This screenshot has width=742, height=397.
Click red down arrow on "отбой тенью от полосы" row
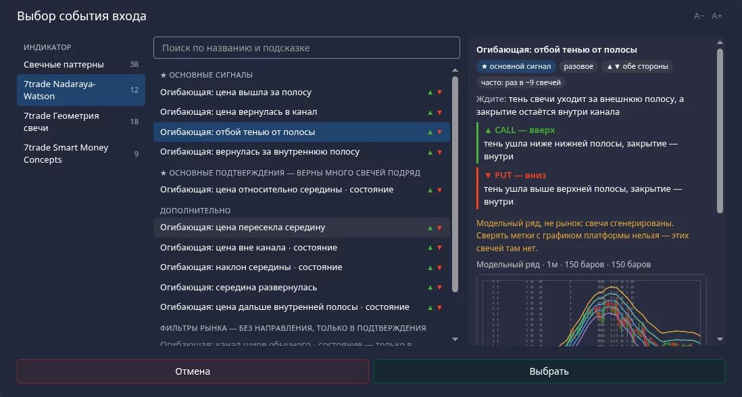[x=440, y=132]
